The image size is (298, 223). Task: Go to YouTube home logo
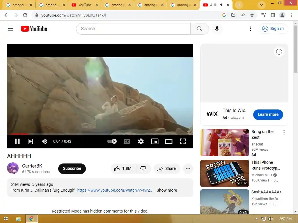[x=34, y=29]
